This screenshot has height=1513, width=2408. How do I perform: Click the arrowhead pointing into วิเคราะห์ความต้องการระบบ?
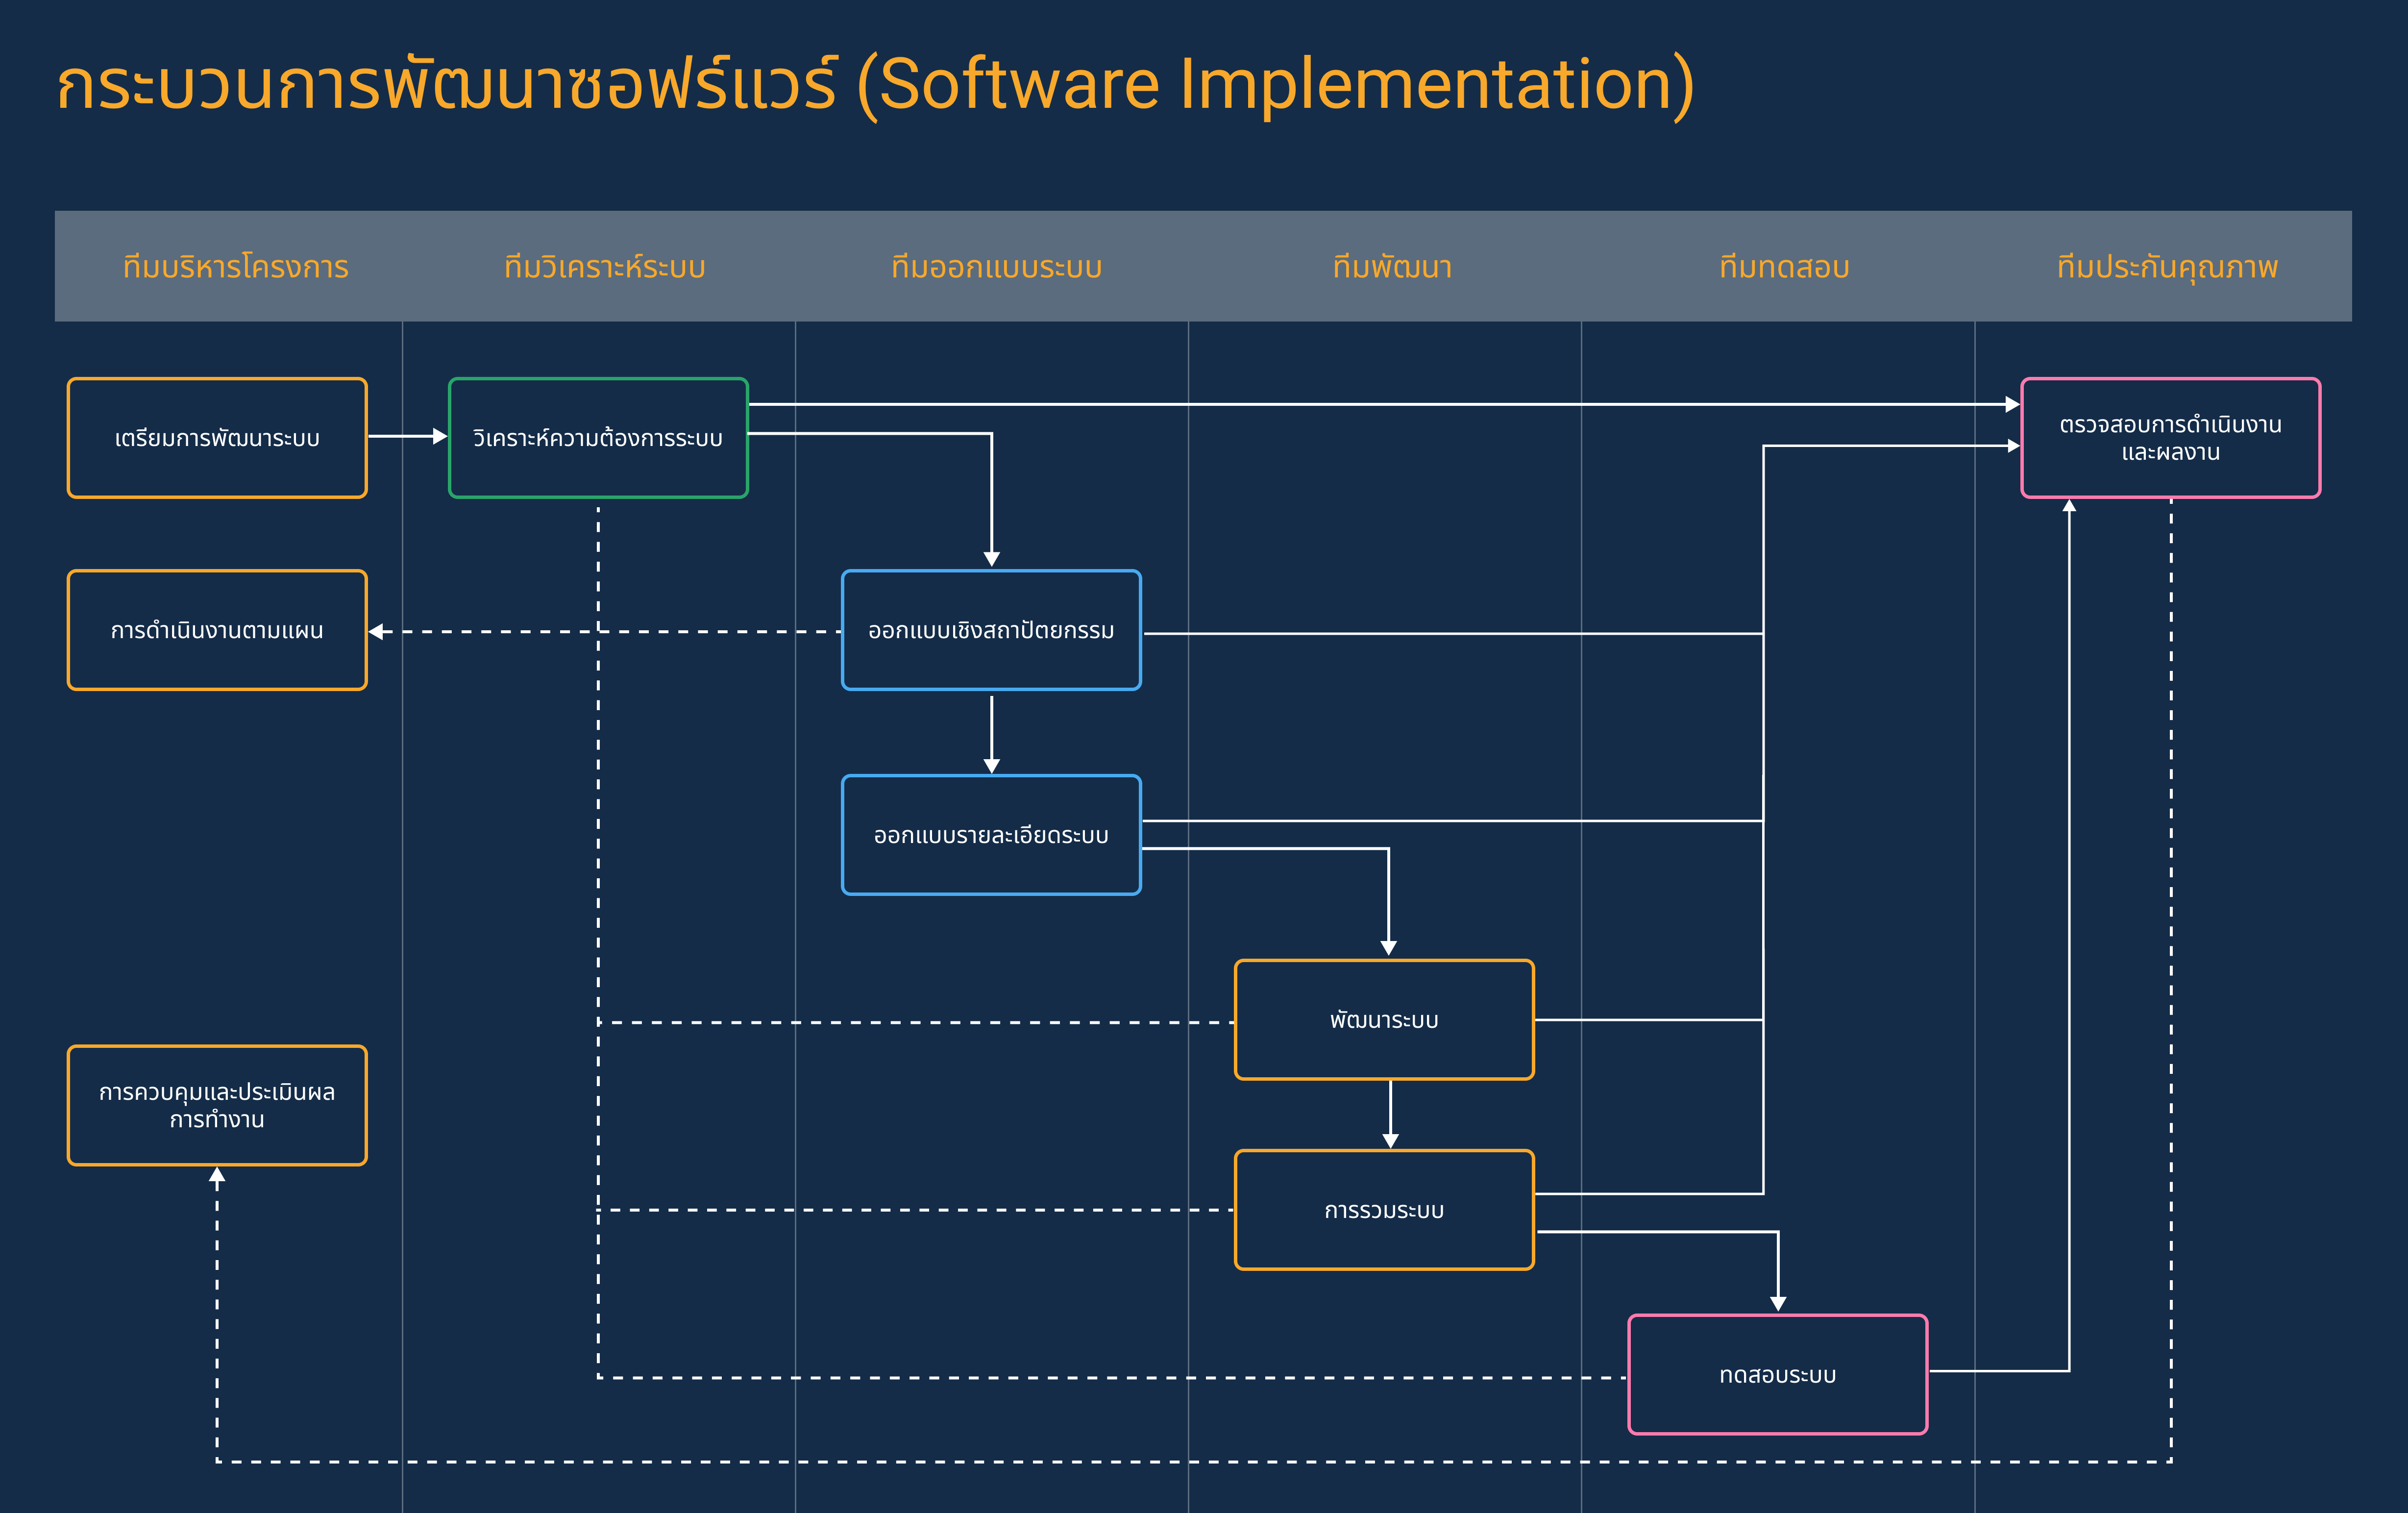[439, 436]
